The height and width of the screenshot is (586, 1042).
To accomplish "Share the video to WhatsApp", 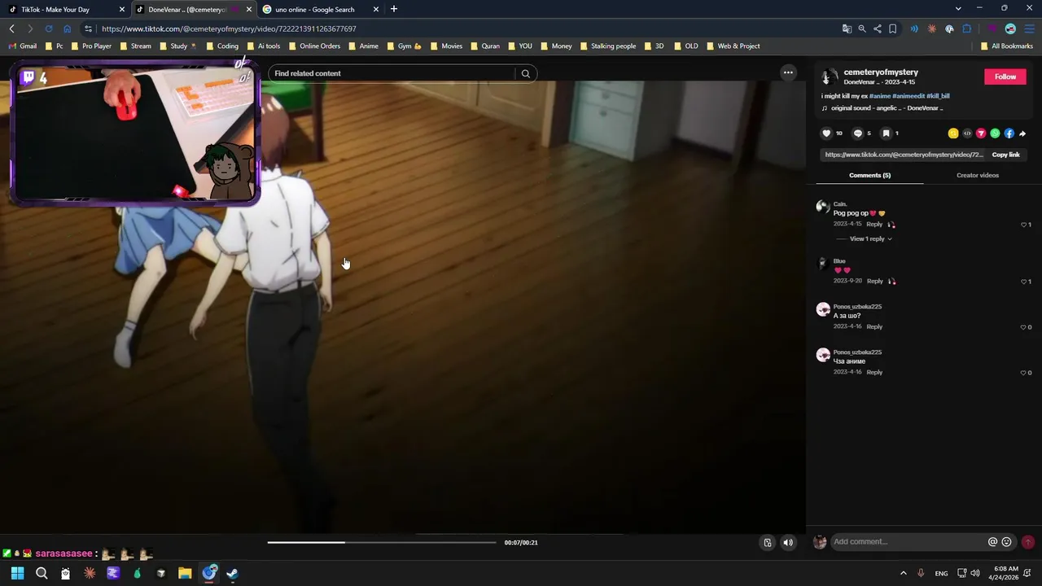I will click(995, 133).
